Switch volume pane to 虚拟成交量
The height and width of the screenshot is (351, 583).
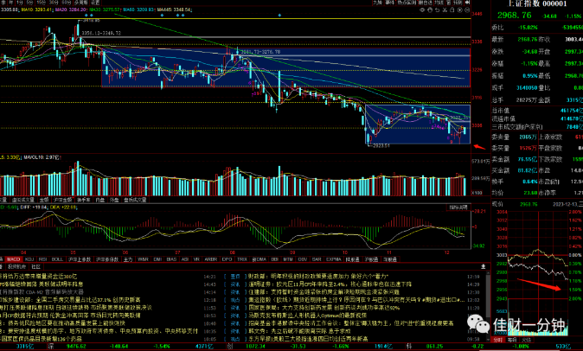pos(22,200)
